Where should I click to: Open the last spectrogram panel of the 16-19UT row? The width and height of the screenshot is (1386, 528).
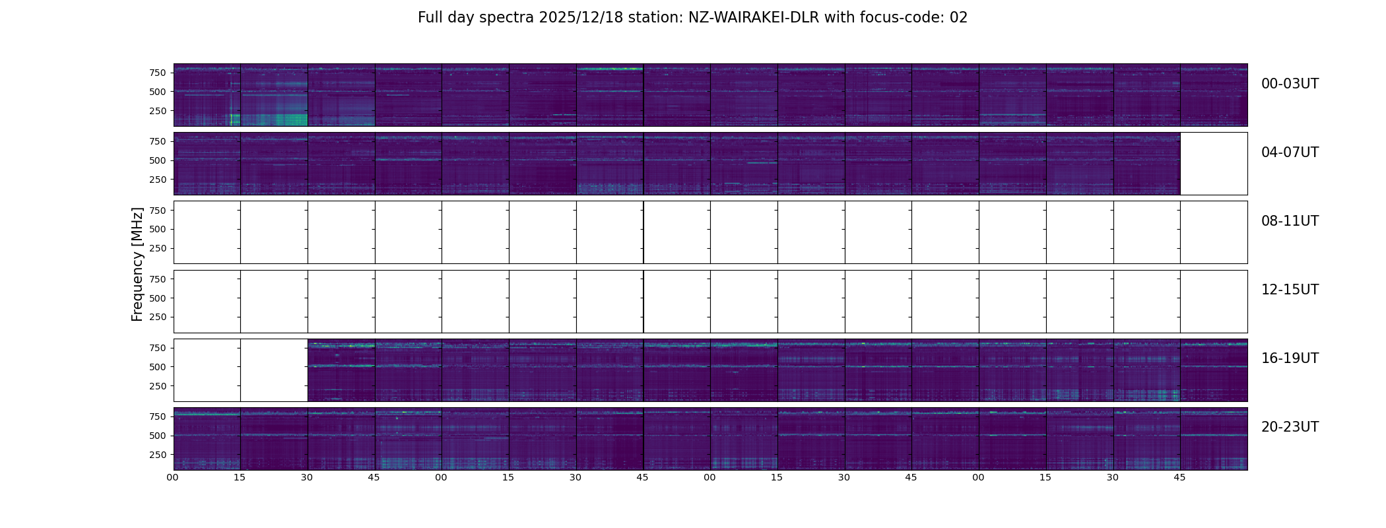pos(1214,370)
